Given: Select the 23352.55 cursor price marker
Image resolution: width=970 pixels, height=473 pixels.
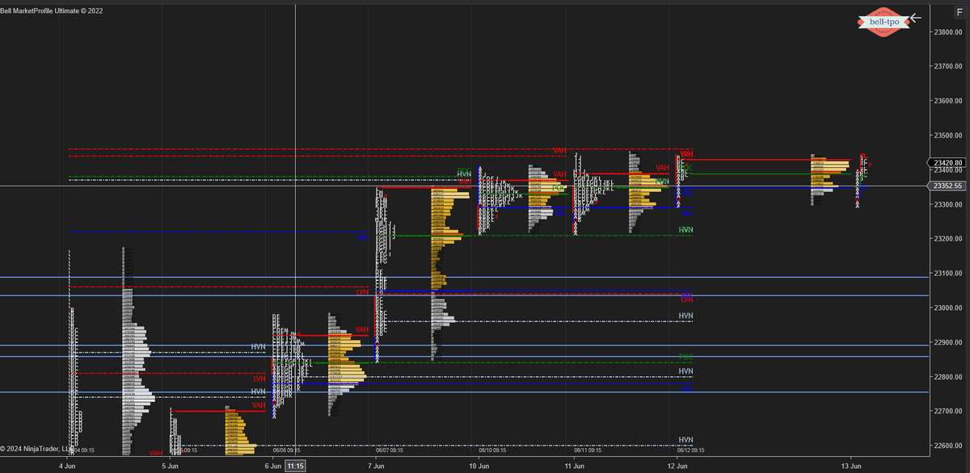Looking at the screenshot, I should [949, 186].
